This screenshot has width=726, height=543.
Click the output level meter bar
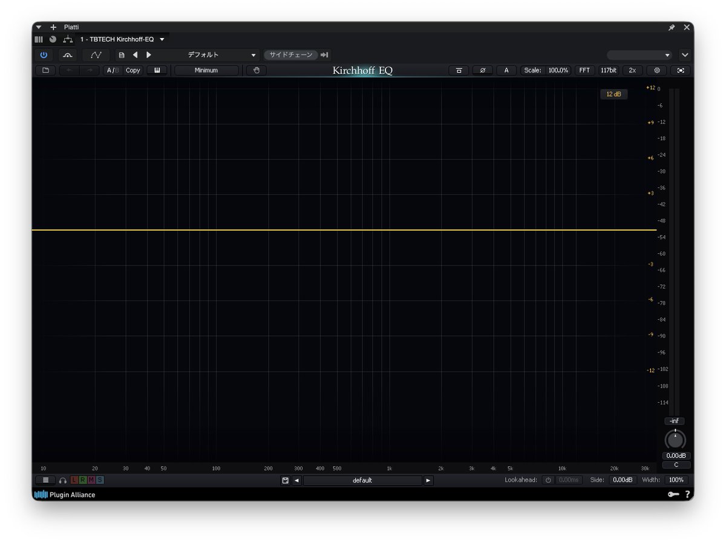coord(674,251)
